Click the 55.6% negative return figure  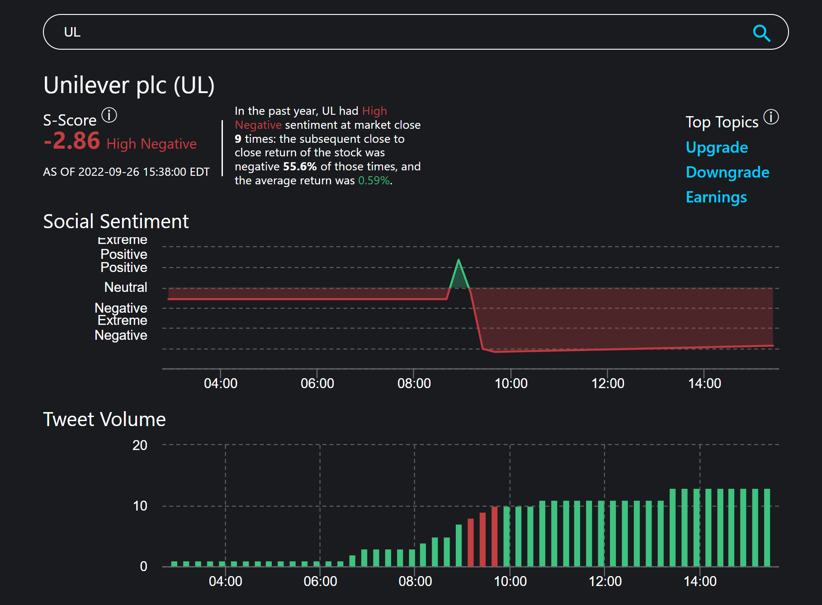[300, 167]
